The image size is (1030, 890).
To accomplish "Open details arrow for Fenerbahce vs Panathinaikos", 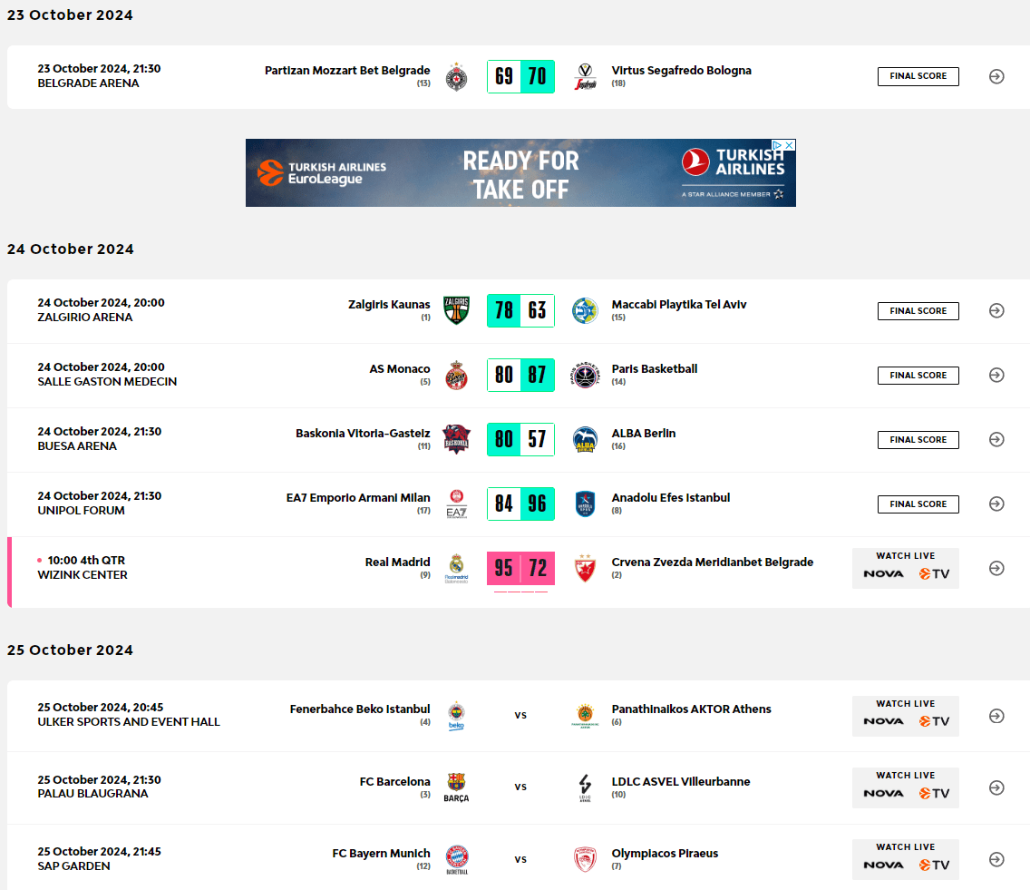I will [996, 716].
